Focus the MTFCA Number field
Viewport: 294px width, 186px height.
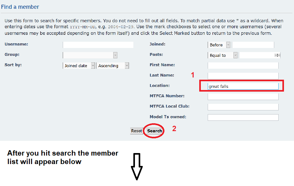(243, 97)
